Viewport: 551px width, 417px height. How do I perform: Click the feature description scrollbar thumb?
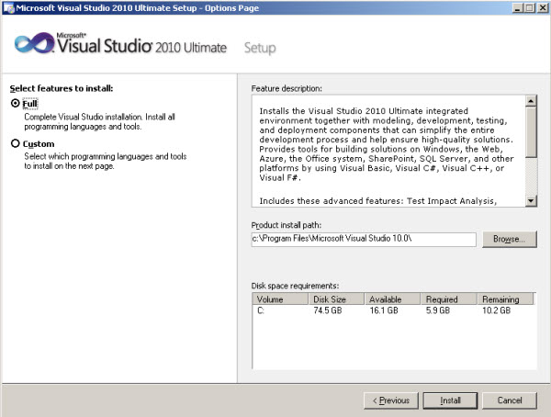(531, 132)
